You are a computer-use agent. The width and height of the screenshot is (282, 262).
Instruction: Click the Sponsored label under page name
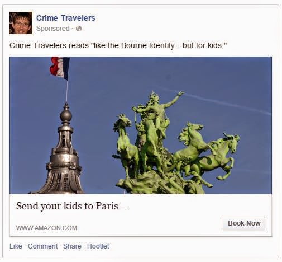coord(53,29)
